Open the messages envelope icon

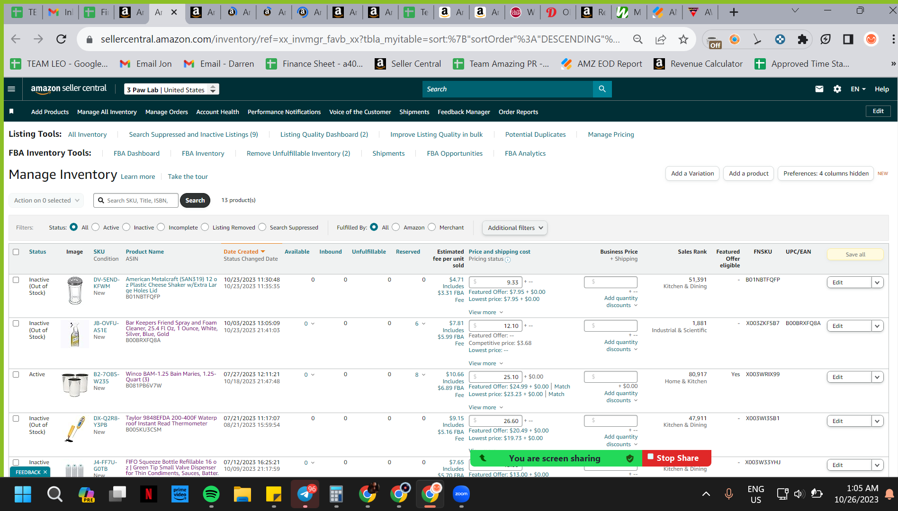coord(819,89)
